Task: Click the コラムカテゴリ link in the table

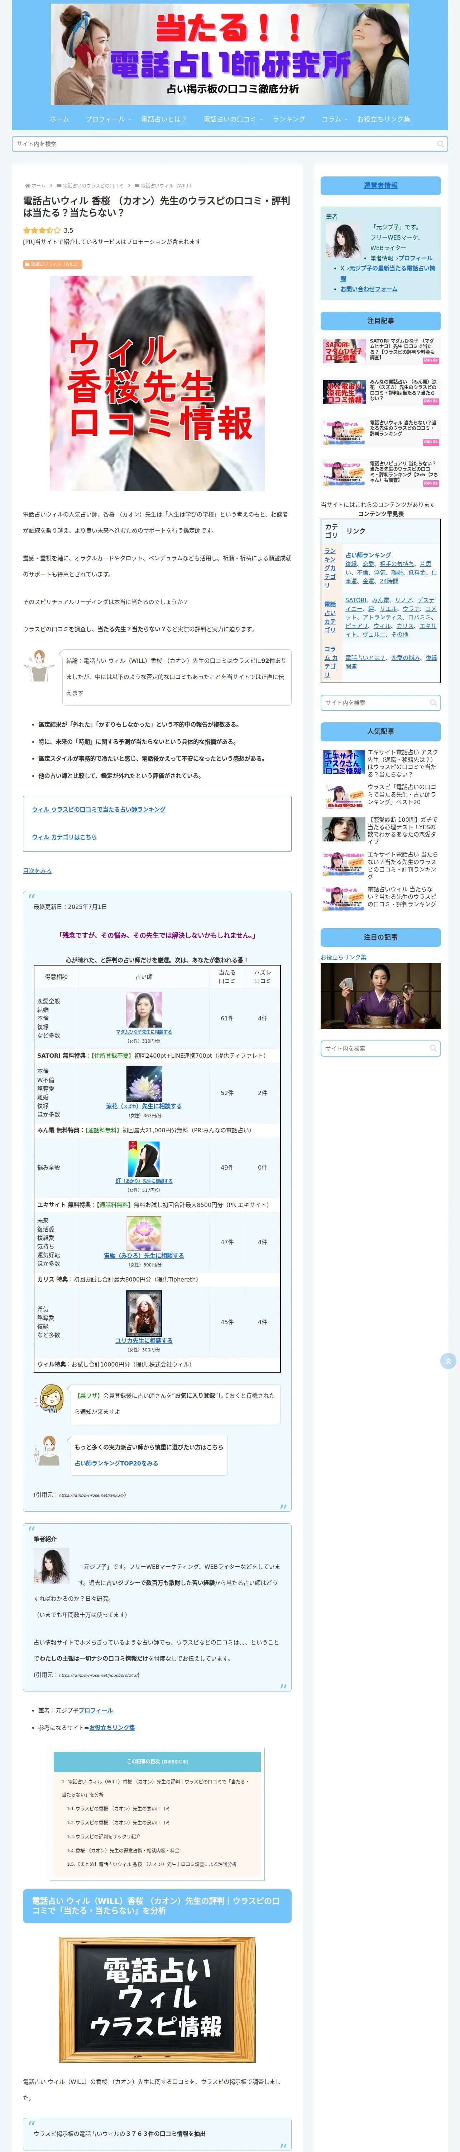Action: pyautogui.click(x=331, y=662)
